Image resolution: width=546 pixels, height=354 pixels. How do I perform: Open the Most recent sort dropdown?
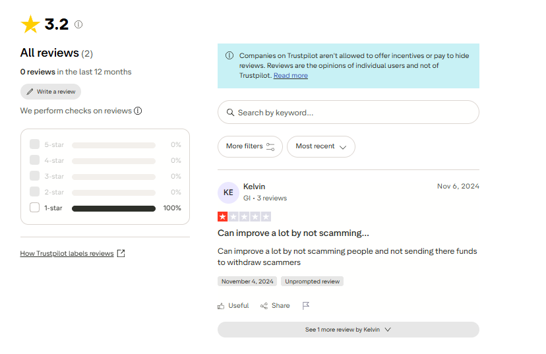[x=320, y=146]
